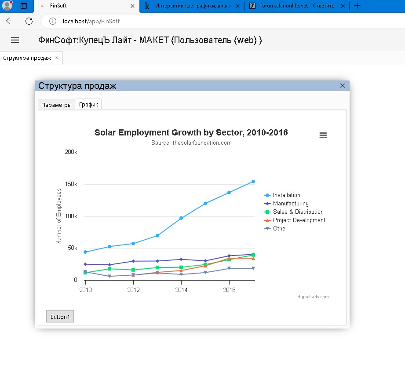
Task: Open the hamburger navigation menu
Action: 15,40
